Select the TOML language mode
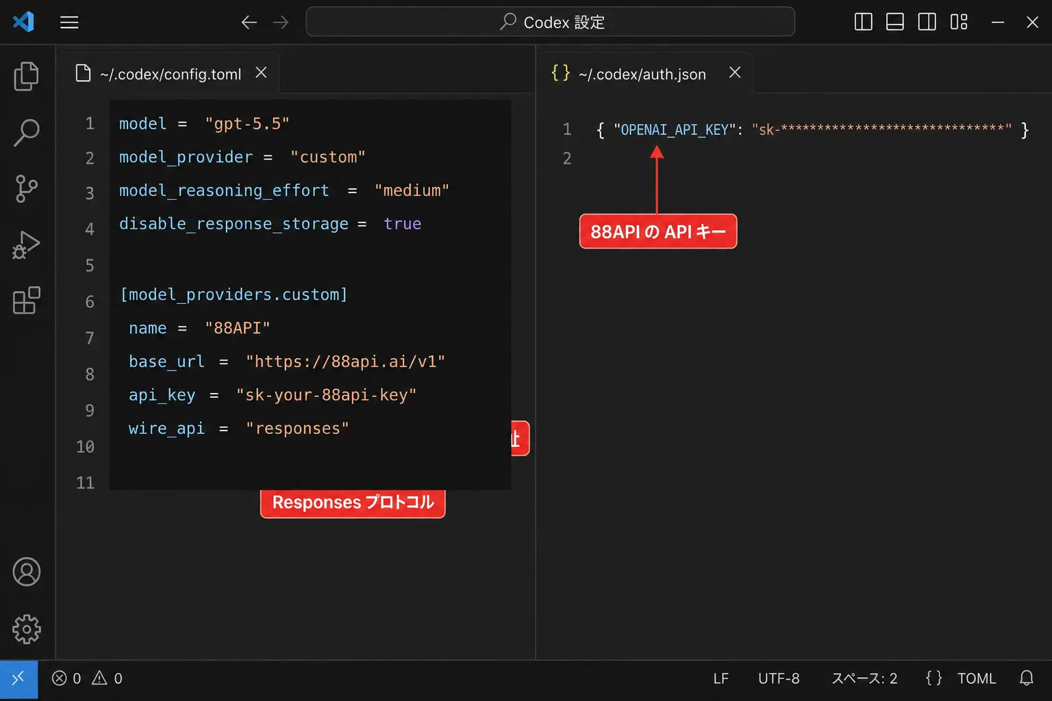The height and width of the screenshot is (701, 1052). 976,678
